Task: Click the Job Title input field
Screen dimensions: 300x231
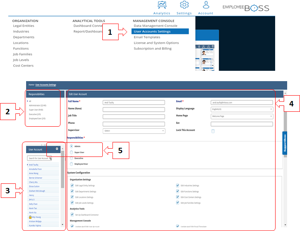Action: 134,116
